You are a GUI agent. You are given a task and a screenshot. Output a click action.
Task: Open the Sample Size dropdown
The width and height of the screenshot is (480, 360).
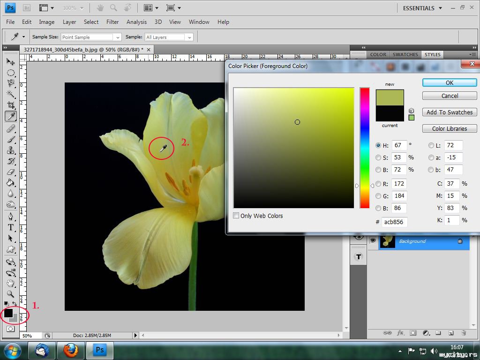91,37
